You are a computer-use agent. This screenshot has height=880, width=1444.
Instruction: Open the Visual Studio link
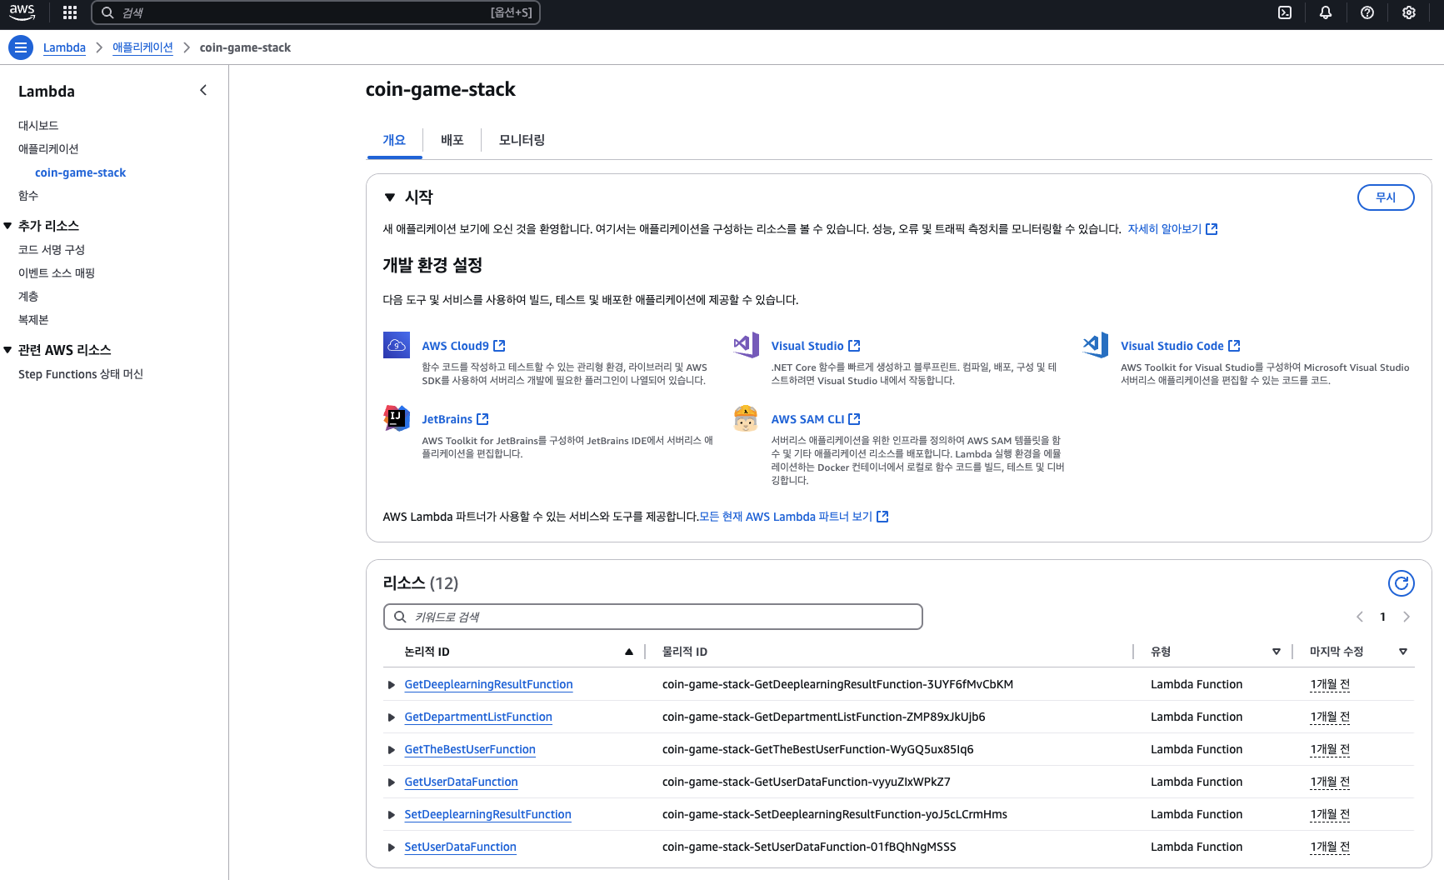point(807,346)
